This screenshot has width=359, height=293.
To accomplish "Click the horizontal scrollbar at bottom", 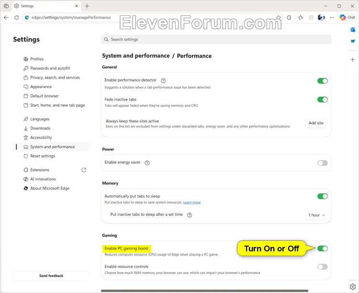I will (x=204, y=291).
